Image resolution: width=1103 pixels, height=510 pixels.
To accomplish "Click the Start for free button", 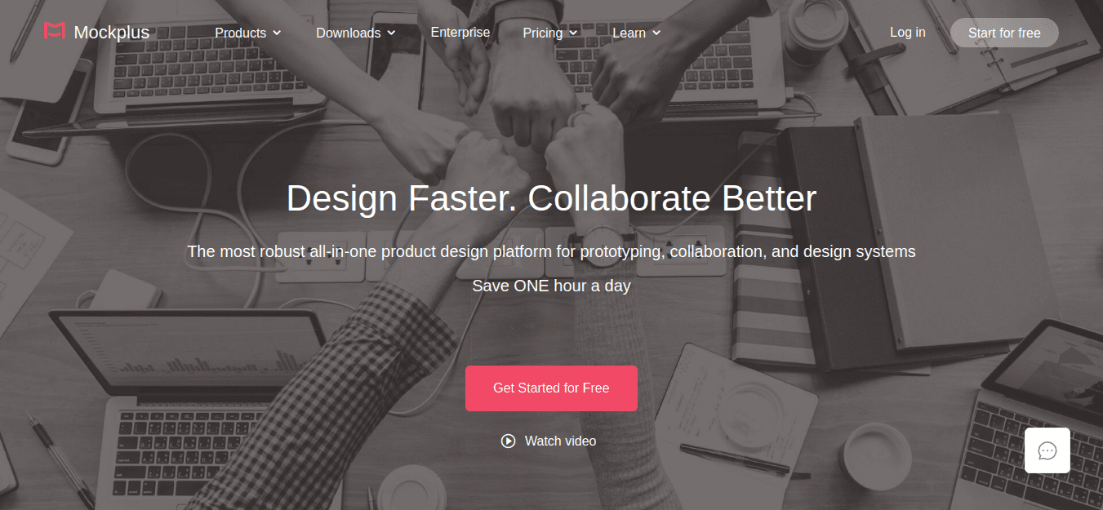I will click(x=1004, y=33).
